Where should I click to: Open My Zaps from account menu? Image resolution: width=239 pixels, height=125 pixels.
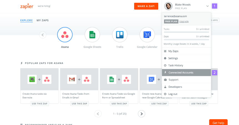pyautogui.click(x=187, y=51)
